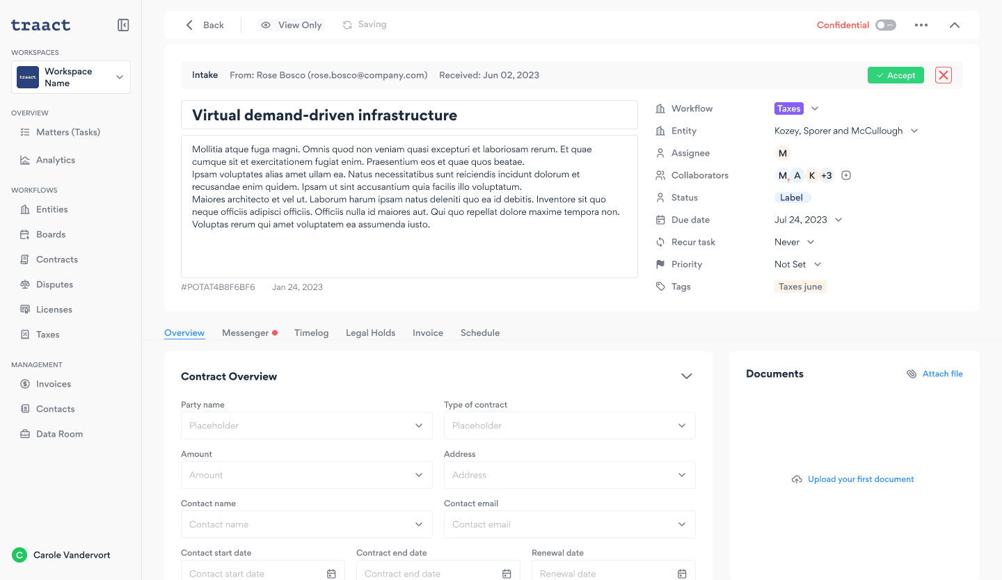Image resolution: width=1002 pixels, height=580 pixels.
Task: Click the cloud upload icon in Documents
Action: (797, 479)
